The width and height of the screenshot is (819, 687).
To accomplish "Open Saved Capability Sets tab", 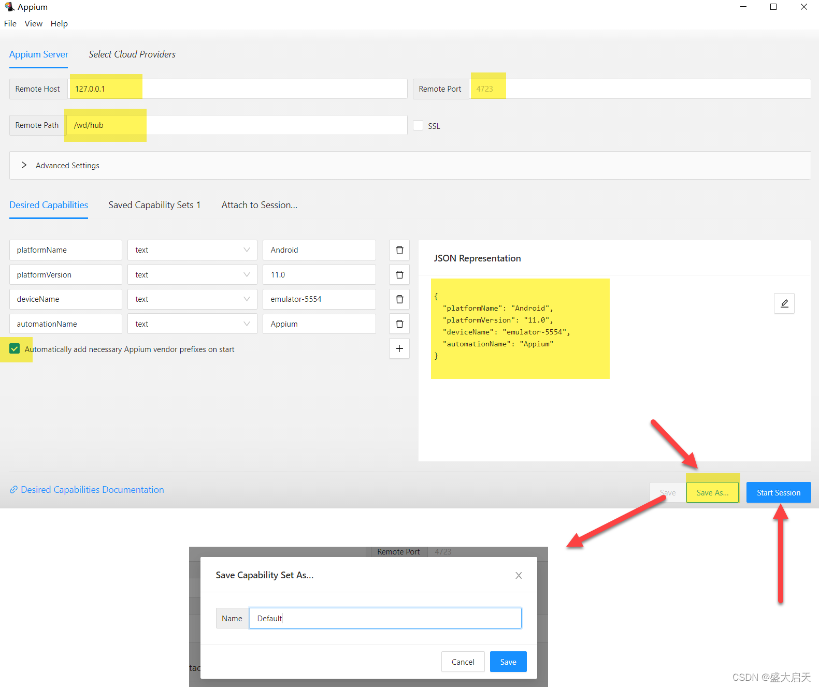I will pyautogui.click(x=154, y=205).
